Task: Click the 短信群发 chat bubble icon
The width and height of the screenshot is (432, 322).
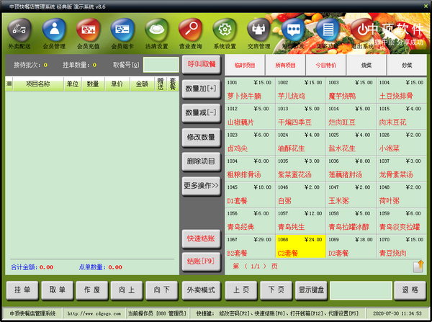Action: [x=293, y=30]
